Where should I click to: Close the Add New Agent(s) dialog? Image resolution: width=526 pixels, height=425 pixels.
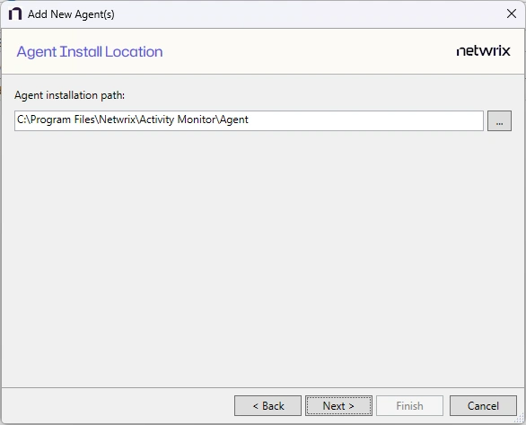[x=512, y=13]
